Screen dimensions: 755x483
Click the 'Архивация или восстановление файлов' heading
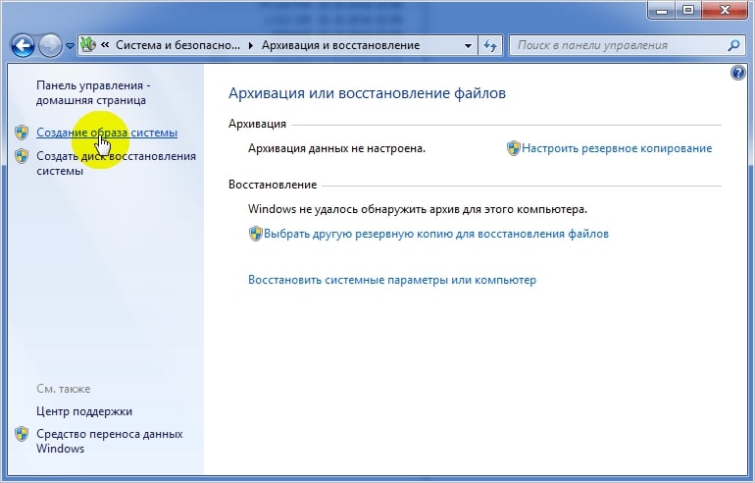[x=367, y=92]
